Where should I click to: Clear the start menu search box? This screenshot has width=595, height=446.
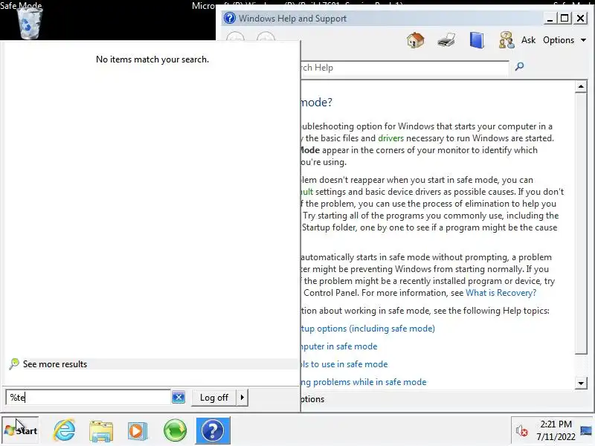(178, 398)
